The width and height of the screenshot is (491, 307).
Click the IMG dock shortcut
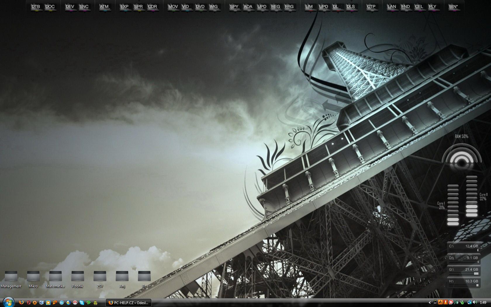(x=214, y=7)
